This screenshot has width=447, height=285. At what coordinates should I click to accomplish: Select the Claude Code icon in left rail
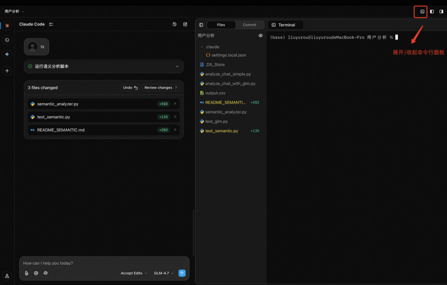click(x=7, y=26)
